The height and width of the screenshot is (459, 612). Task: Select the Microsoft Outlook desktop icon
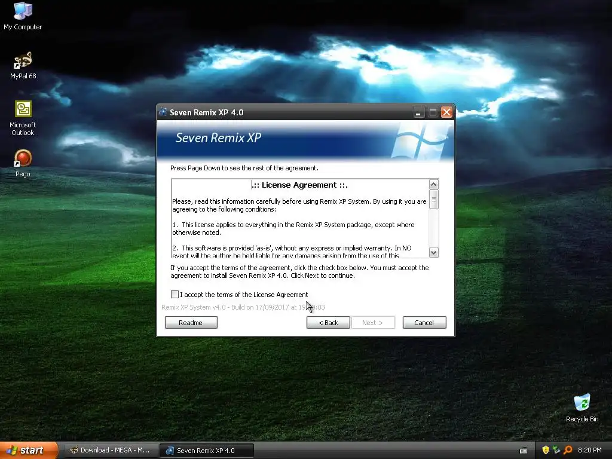pyautogui.click(x=23, y=118)
